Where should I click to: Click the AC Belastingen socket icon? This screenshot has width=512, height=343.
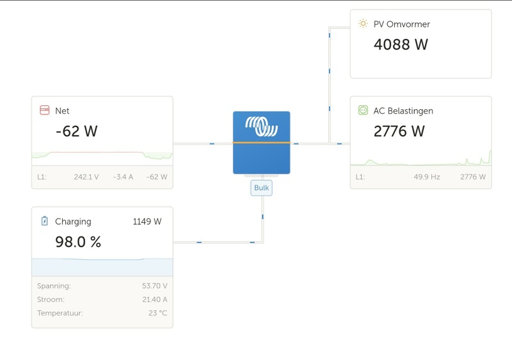[363, 110]
